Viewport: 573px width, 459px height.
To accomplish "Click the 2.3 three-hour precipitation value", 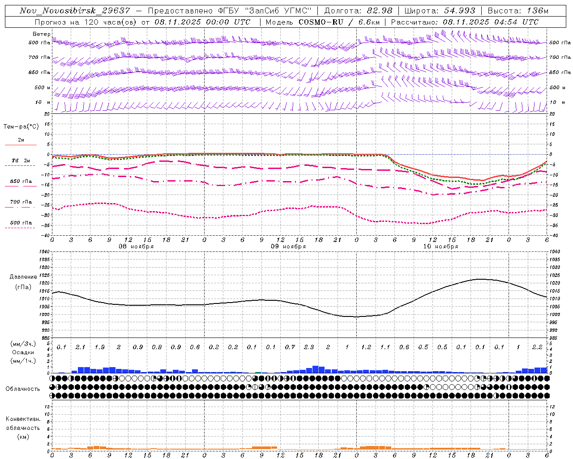I will 309,347.
